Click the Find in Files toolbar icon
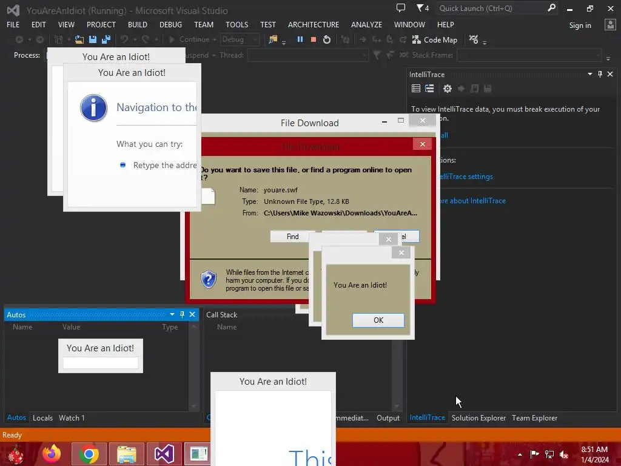The width and height of the screenshot is (621, 466). pos(274,39)
